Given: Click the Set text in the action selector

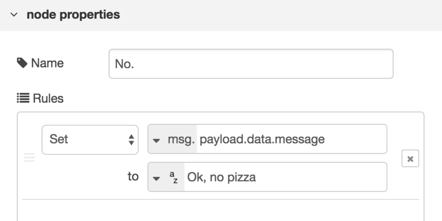Looking at the screenshot, I should (59, 139).
